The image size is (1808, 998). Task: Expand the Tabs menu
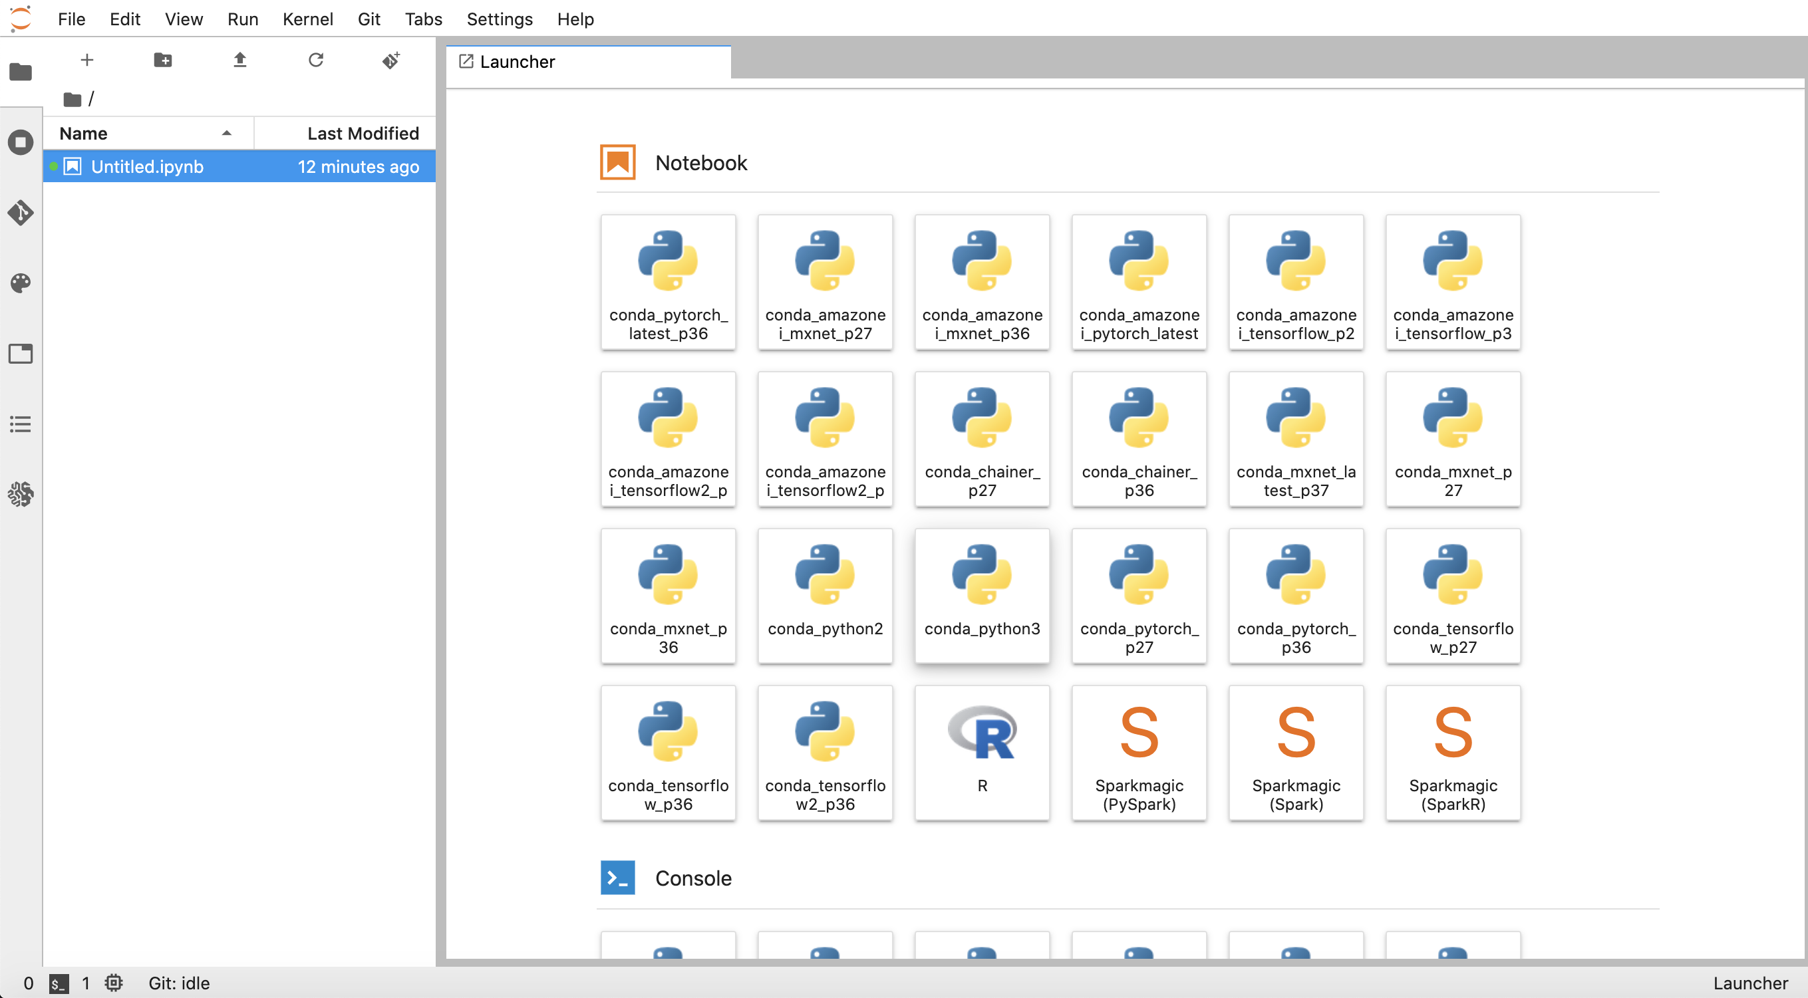pyautogui.click(x=423, y=19)
